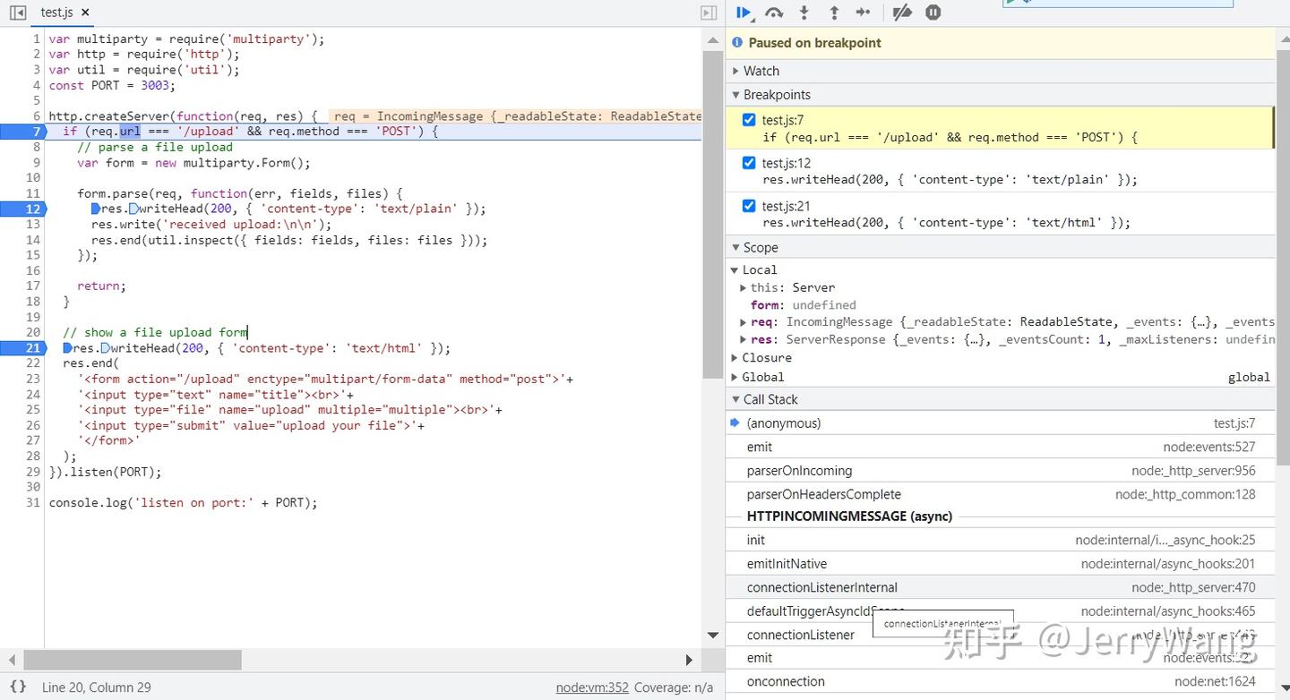Resume script execution

tap(744, 13)
